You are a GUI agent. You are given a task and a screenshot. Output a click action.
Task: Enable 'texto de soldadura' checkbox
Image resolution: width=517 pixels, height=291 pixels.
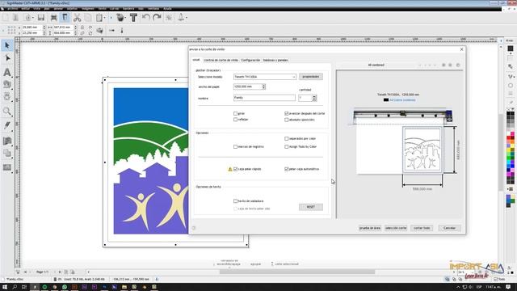(235, 201)
